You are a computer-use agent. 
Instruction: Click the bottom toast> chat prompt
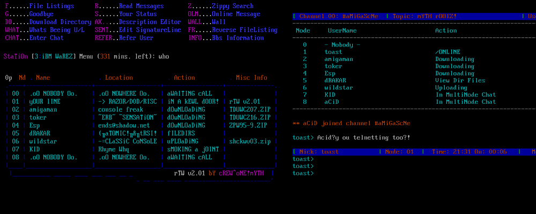tap(303, 173)
